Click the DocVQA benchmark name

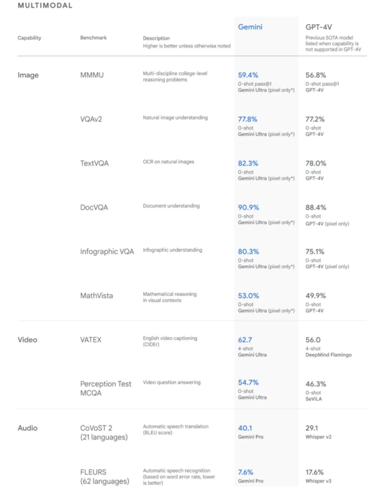coord(94,207)
